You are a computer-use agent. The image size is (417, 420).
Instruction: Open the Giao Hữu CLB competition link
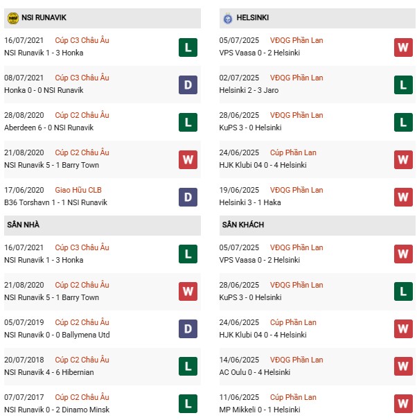[79, 190]
